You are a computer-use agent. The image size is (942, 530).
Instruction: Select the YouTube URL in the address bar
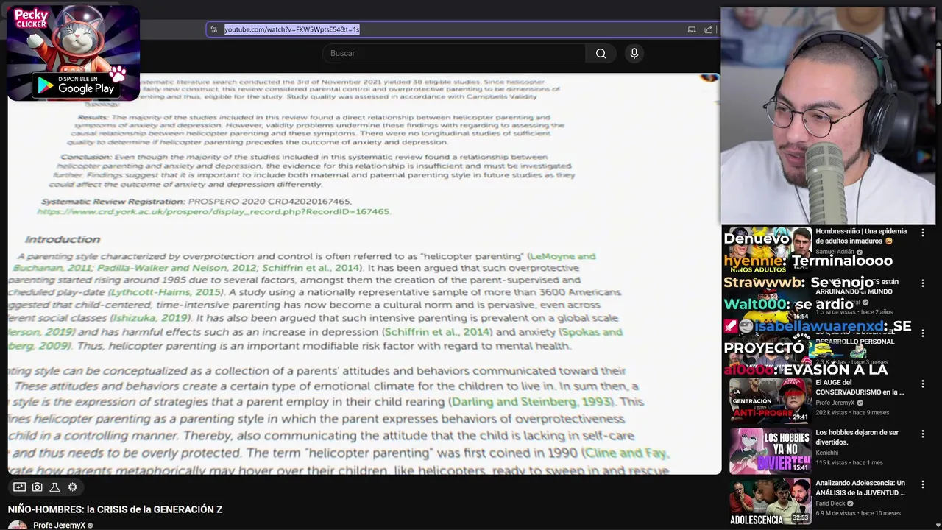click(292, 29)
